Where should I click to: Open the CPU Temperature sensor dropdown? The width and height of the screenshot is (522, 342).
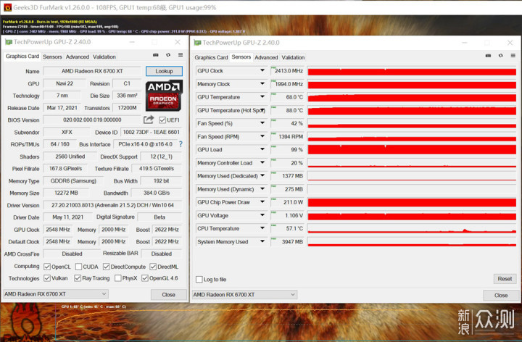262,228
